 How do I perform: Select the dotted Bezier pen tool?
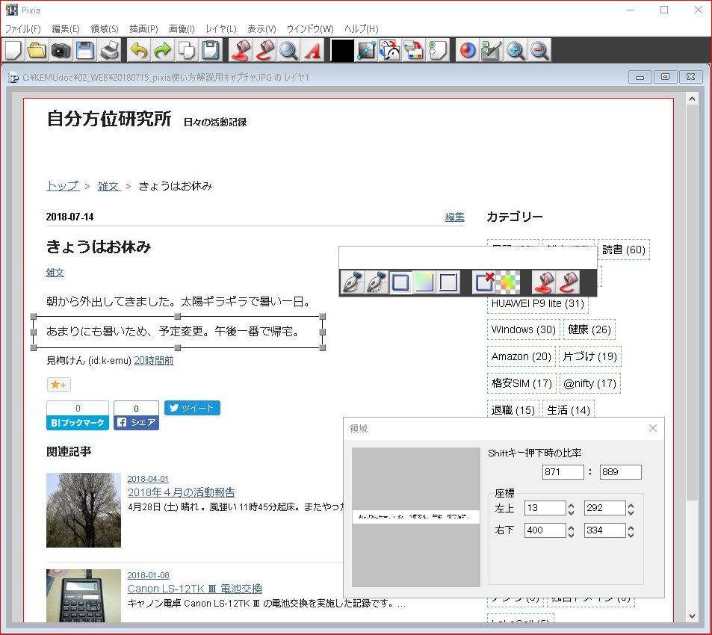[x=375, y=282]
